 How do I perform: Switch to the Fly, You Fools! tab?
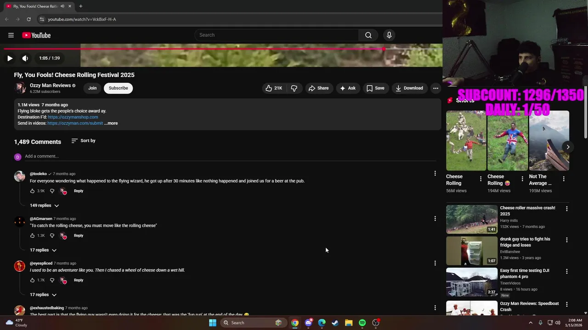pos(36,6)
